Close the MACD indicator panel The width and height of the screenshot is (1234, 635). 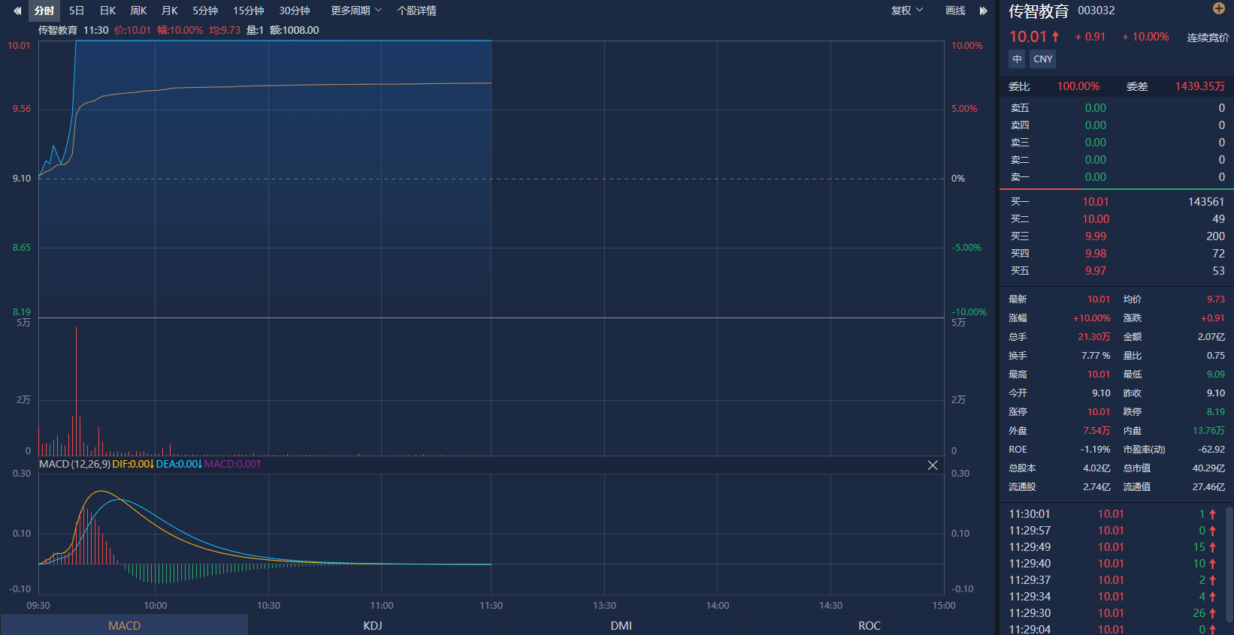(x=933, y=465)
